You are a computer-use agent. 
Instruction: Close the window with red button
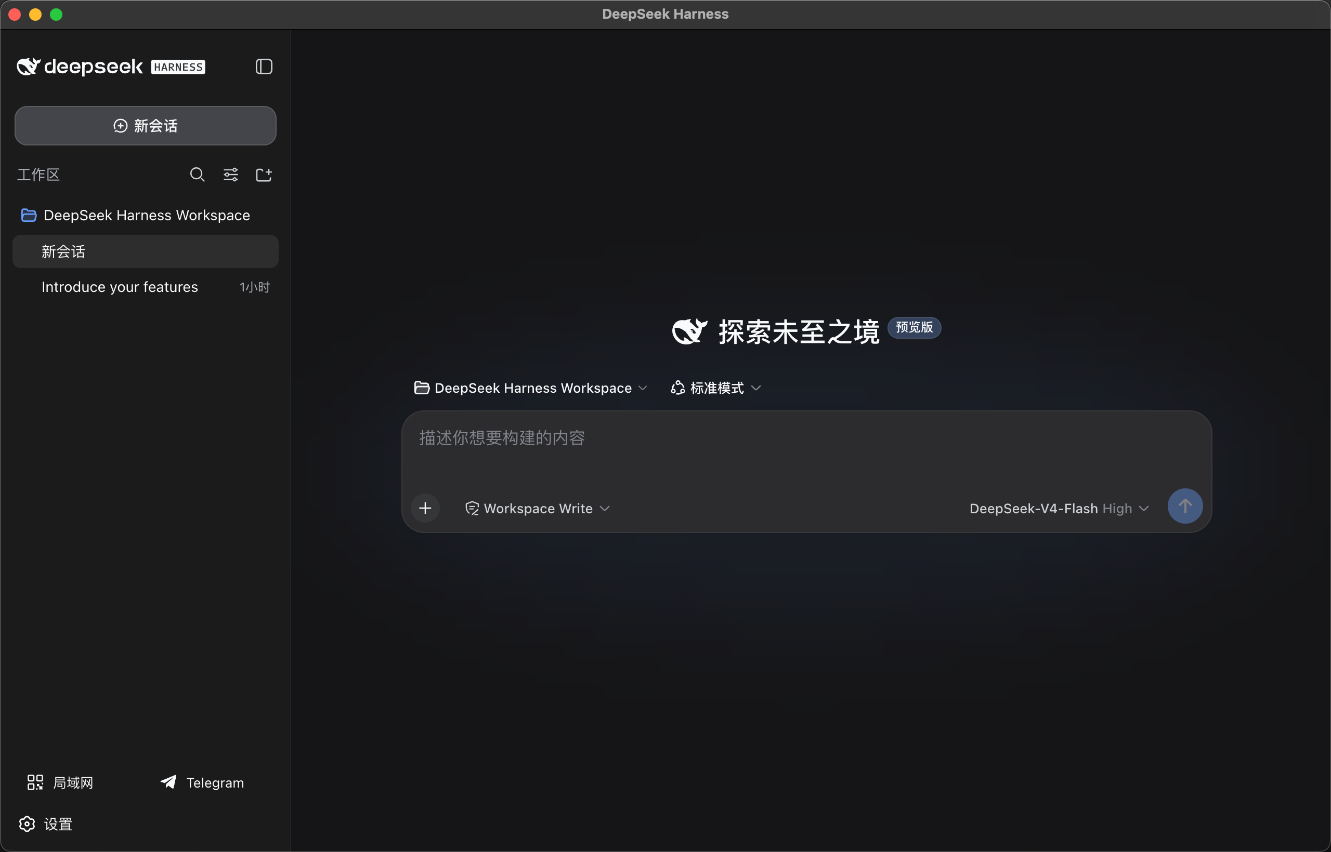click(15, 15)
